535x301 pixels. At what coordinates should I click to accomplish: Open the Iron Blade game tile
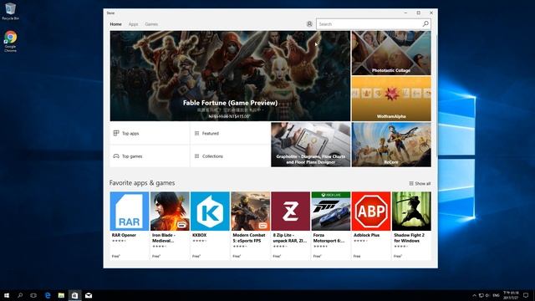170,226
